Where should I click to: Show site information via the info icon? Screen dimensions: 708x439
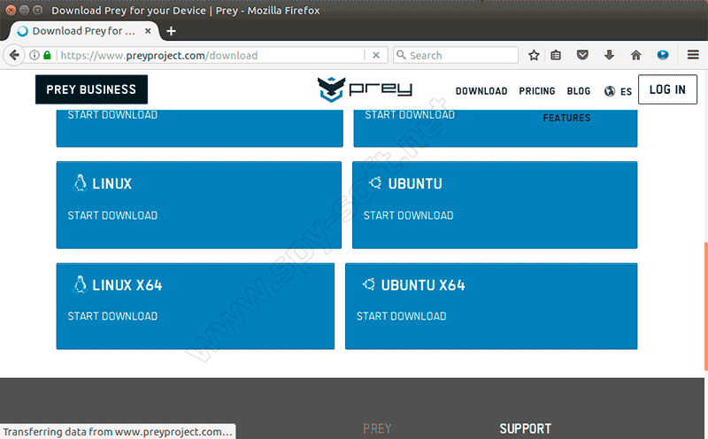pyautogui.click(x=35, y=55)
